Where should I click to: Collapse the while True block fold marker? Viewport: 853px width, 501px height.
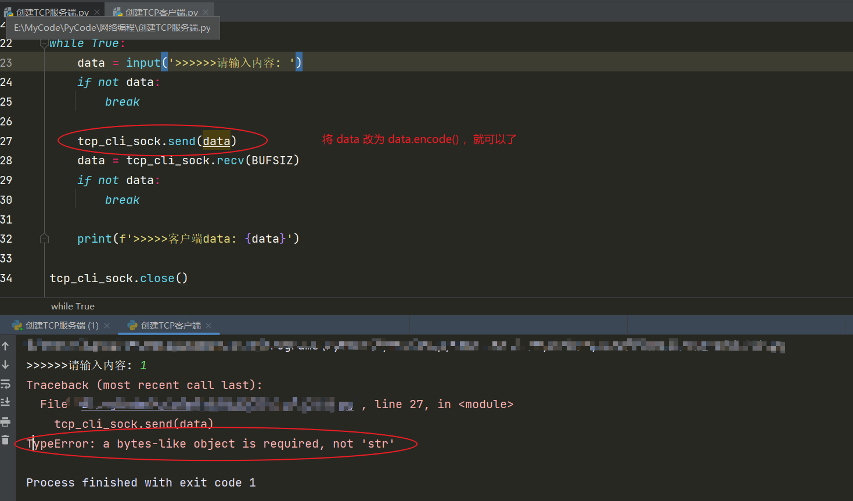click(x=44, y=44)
